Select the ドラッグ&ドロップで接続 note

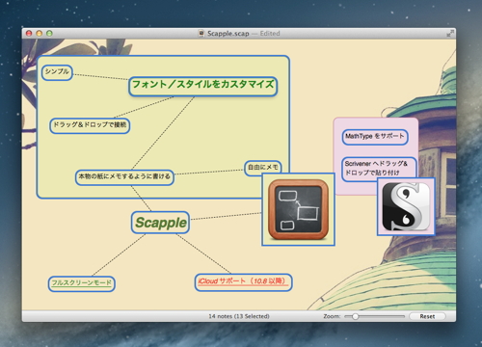coord(90,125)
